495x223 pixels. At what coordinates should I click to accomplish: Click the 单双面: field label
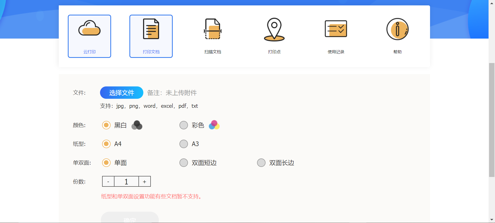click(x=82, y=163)
